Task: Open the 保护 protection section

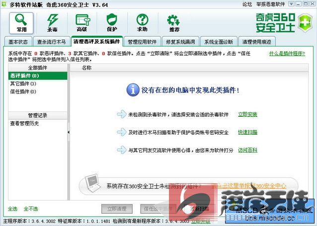Action: pos(112,23)
